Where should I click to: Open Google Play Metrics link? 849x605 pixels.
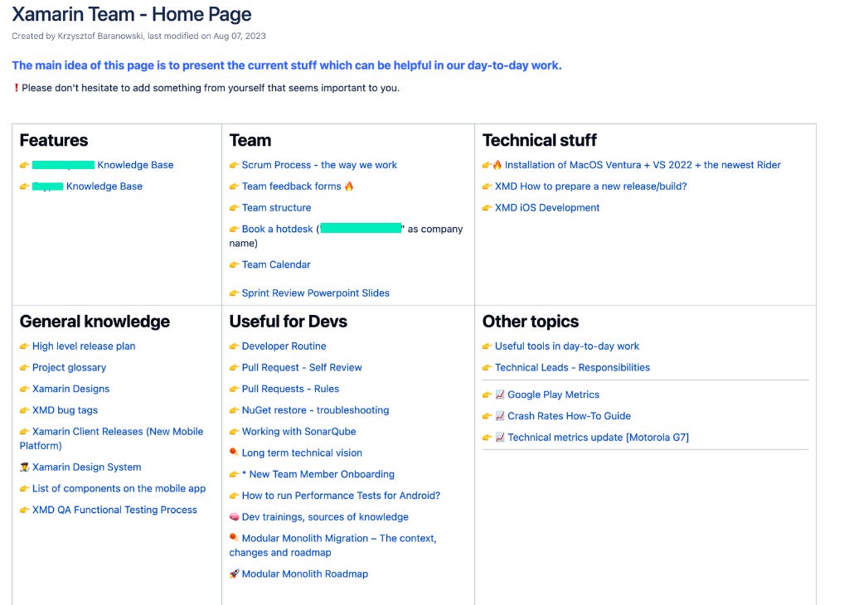pyautogui.click(x=553, y=395)
